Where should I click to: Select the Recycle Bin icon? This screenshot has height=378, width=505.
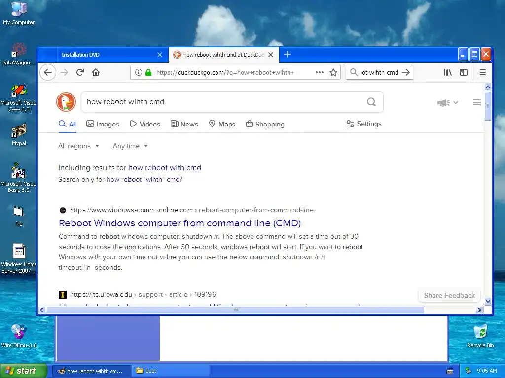click(480, 336)
